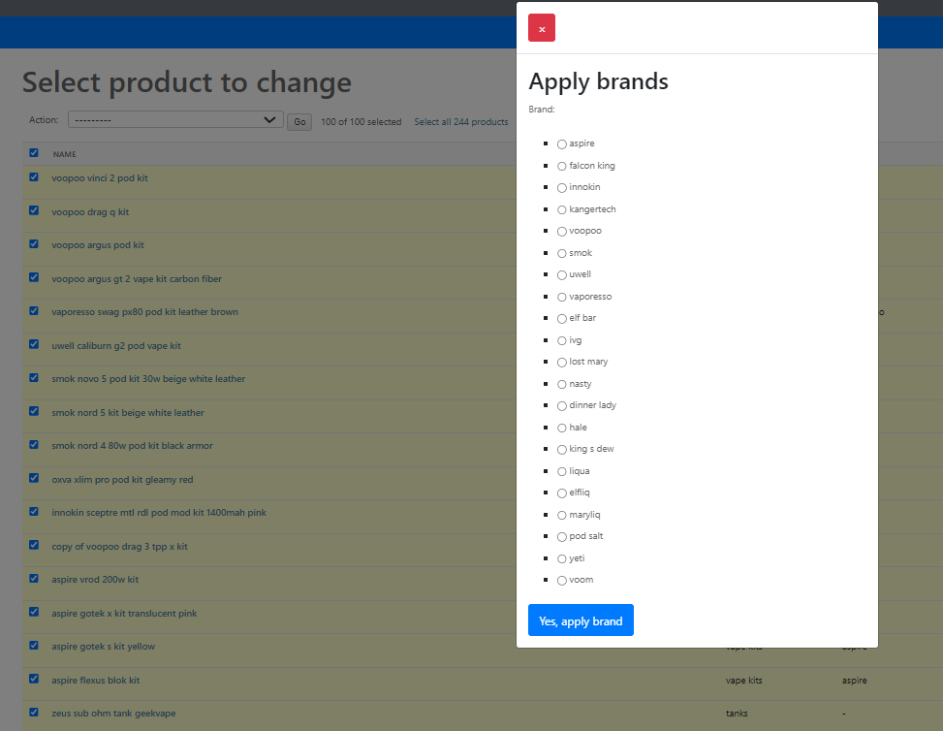Image resolution: width=943 pixels, height=731 pixels.
Task: Uncheck copy of voopoo drag 3 checkbox
Action: tap(34, 545)
